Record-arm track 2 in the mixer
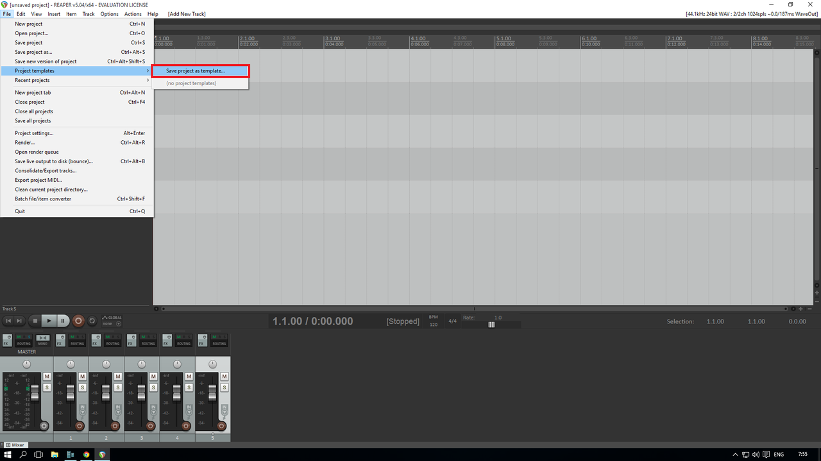Viewport: 821px width, 461px height. (115, 426)
